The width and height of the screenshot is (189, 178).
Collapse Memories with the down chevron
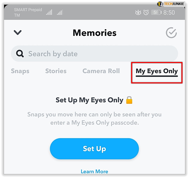(17, 32)
